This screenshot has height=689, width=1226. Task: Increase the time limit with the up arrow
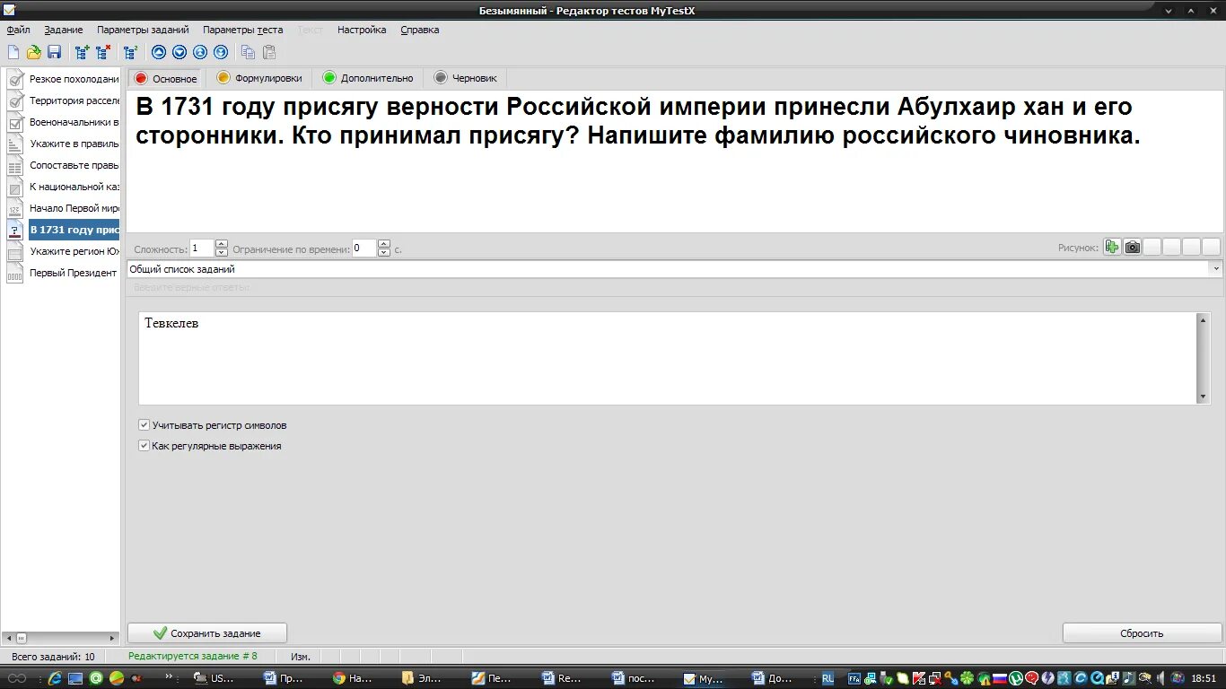[x=383, y=244]
